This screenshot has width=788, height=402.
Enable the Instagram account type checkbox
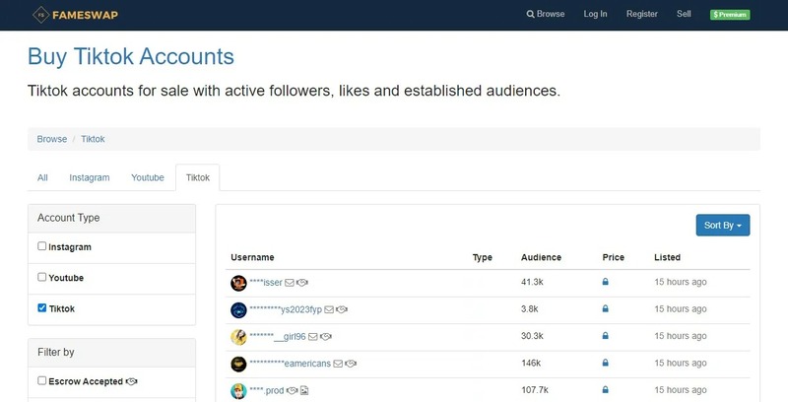42,246
